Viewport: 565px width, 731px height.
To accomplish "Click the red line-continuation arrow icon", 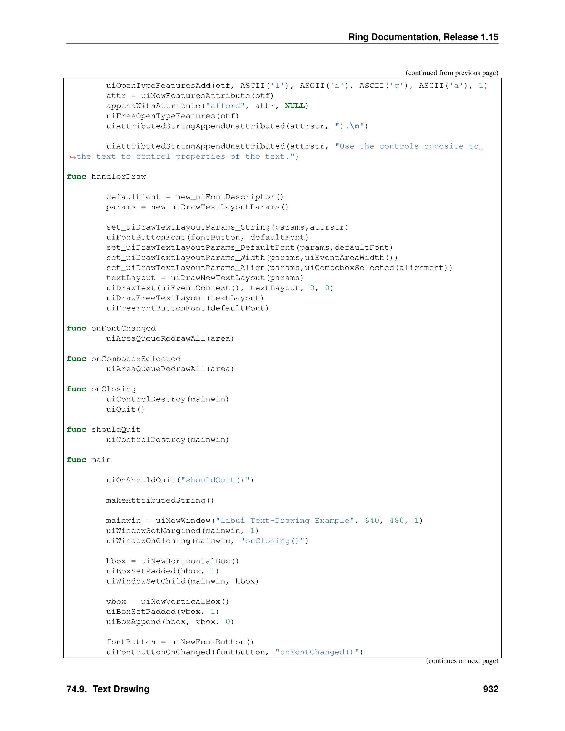I will tap(72, 157).
